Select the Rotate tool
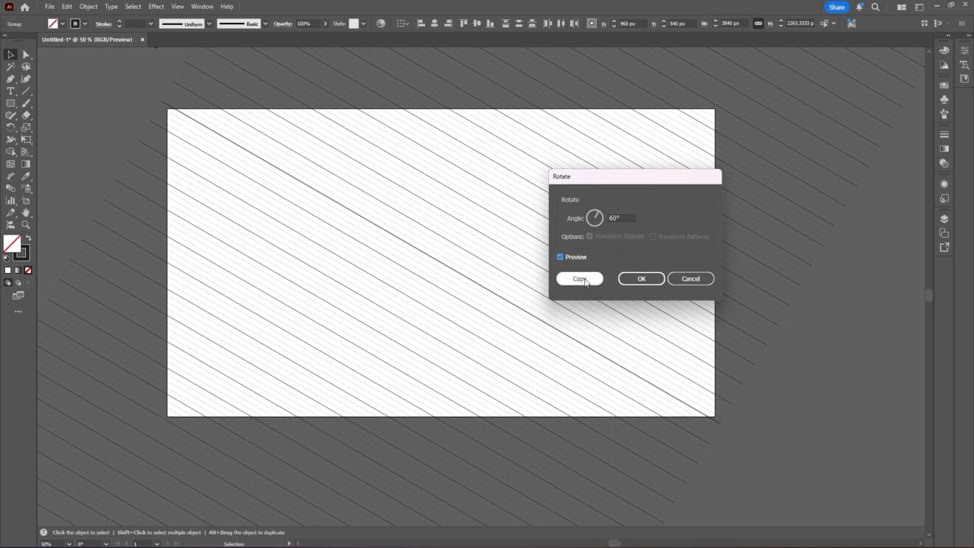 (x=10, y=127)
